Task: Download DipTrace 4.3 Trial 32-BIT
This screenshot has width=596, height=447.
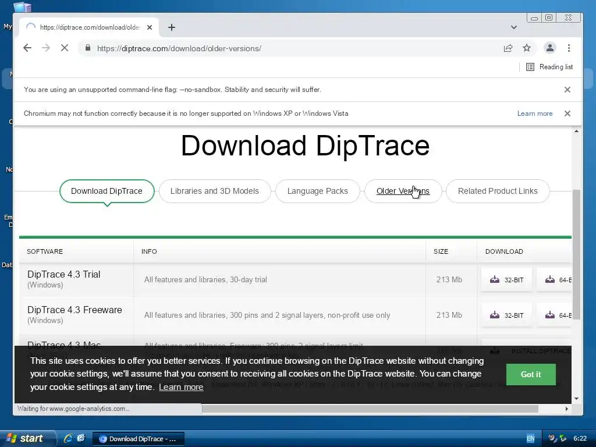Action: tap(507, 280)
